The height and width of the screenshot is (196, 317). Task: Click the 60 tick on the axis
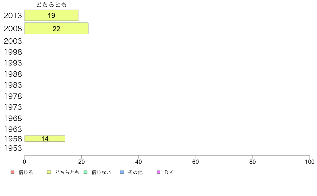click(196, 162)
